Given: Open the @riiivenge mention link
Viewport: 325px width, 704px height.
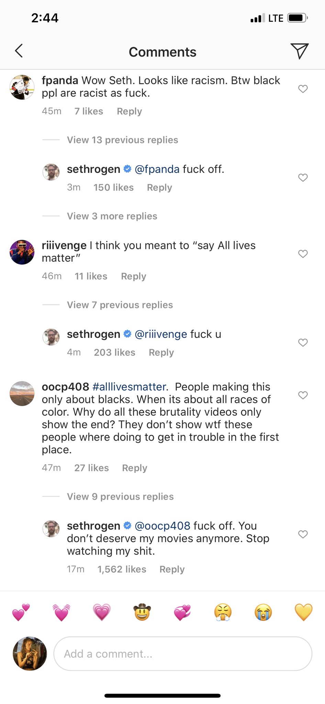Looking at the screenshot, I should tap(161, 334).
